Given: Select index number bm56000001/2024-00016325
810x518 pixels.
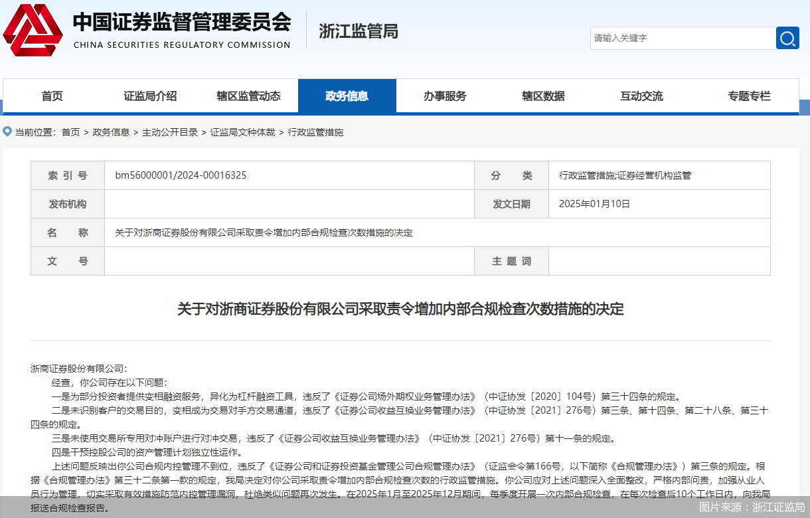Looking at the screenshot, I should [181, 175].
